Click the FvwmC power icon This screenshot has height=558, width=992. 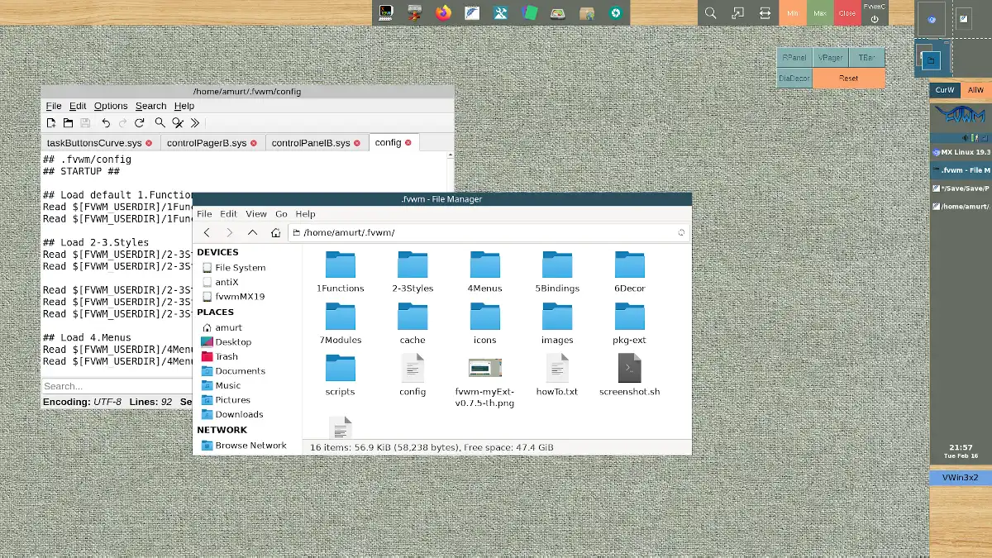click(x=874, y=18)
